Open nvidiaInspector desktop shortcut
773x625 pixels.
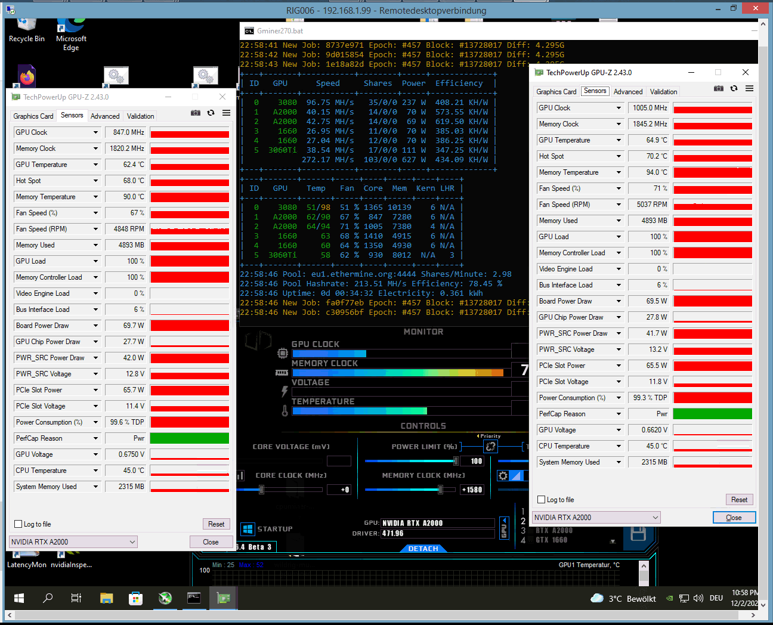click(71, 561)
